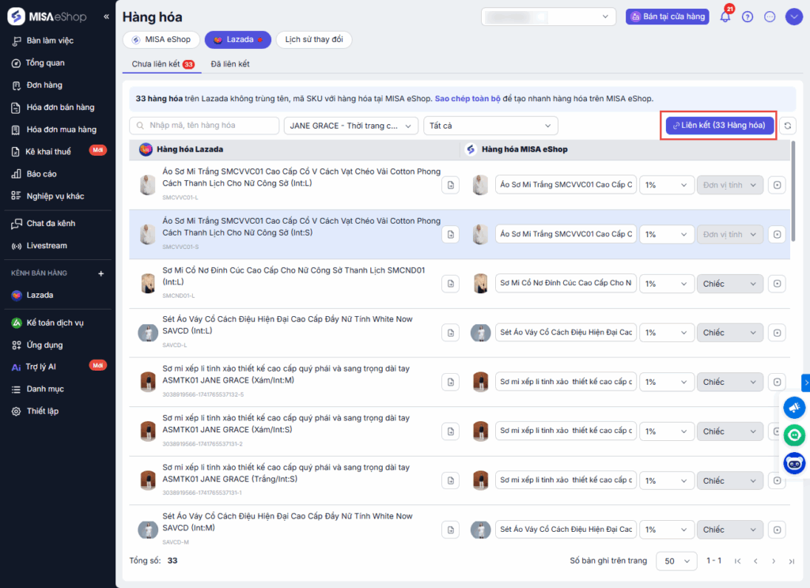Click the Lazada thumbnail of Áo Sơ Mi SMCVVC01-L

click(x=148, y=185)
